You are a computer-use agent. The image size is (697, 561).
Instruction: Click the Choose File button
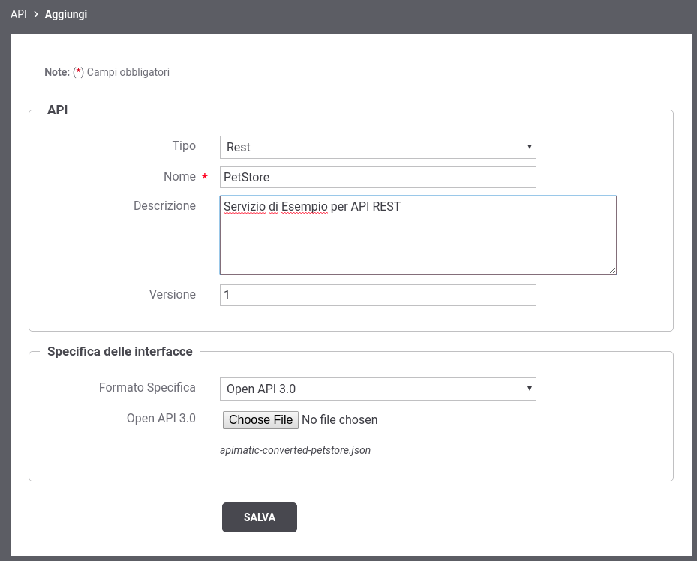click(260, 420)
